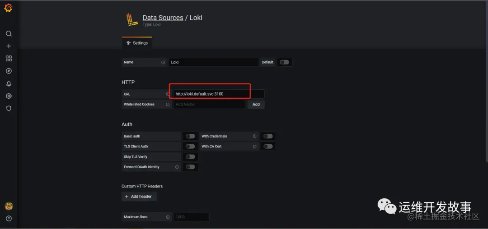Viewport: 488px width, 229px height.
Task: Click the Basic auth label
Action: (132, 136)
